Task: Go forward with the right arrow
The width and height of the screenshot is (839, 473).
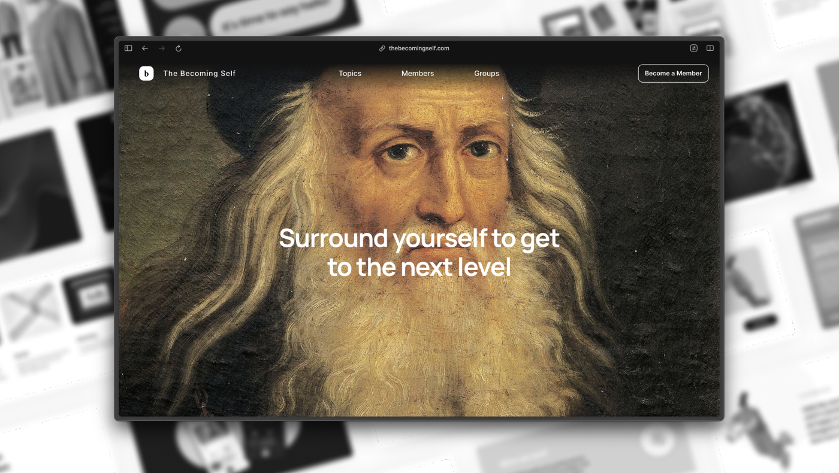Action: click(x=162, y=48)
